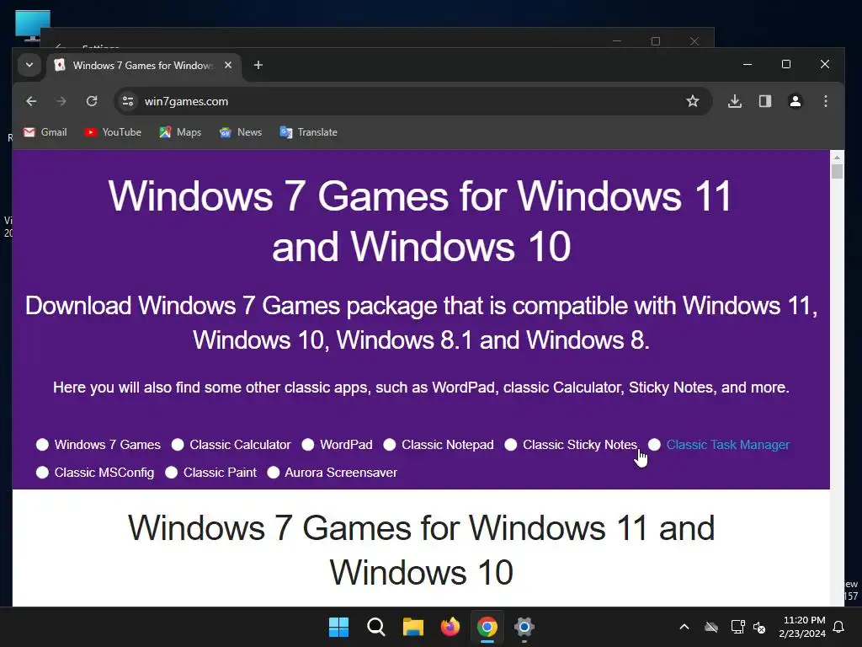Open the Gmail bookmark
Screen dimensions: 862x647
(45, 132)
